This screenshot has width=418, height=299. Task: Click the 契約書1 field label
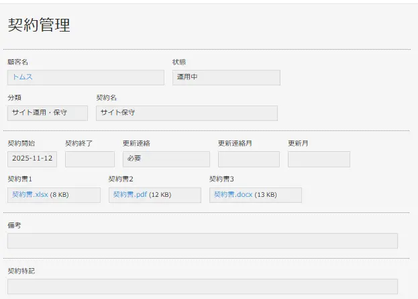(19, 179)
